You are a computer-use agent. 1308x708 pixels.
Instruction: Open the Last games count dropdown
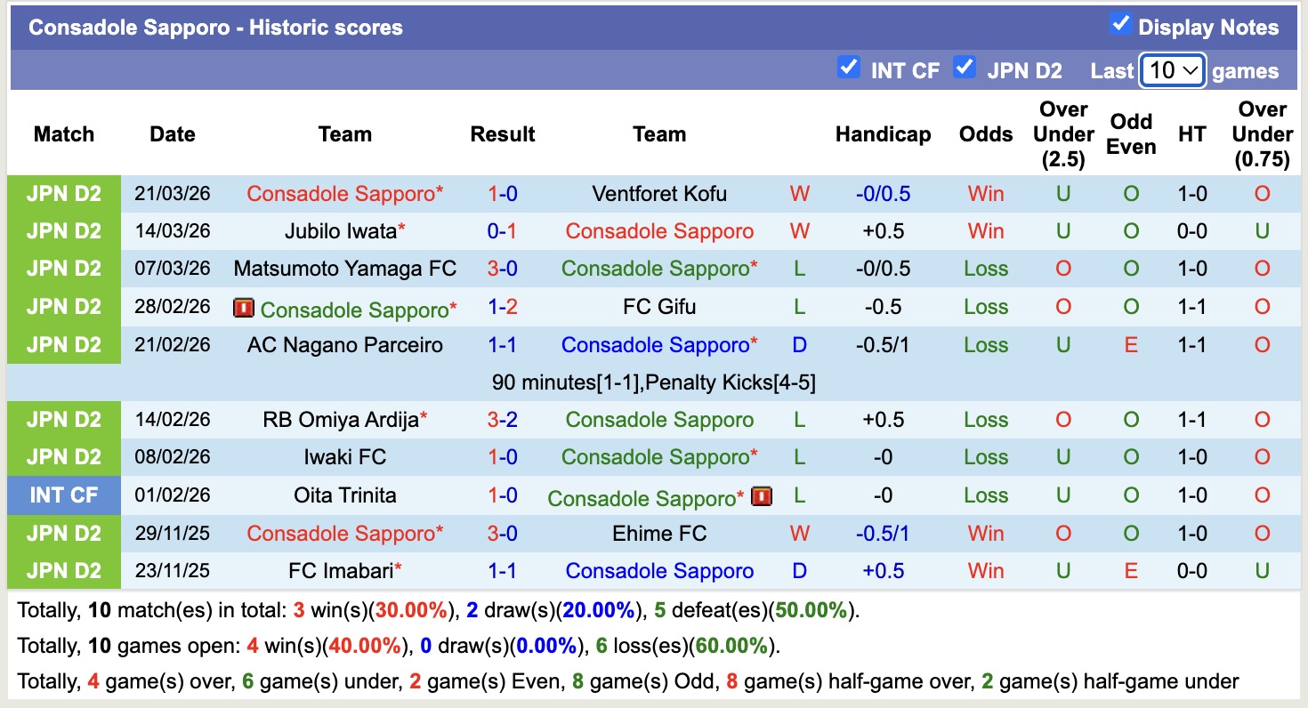coord(1173,70)
